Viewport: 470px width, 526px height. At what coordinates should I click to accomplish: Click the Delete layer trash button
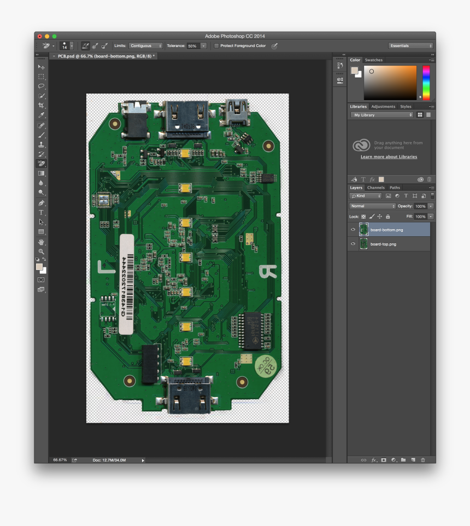point(422,460)
